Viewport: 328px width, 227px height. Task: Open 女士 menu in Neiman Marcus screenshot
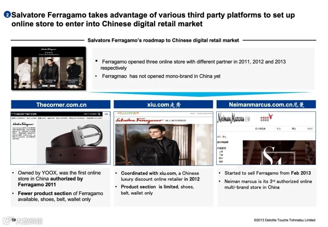coord(278,129)
